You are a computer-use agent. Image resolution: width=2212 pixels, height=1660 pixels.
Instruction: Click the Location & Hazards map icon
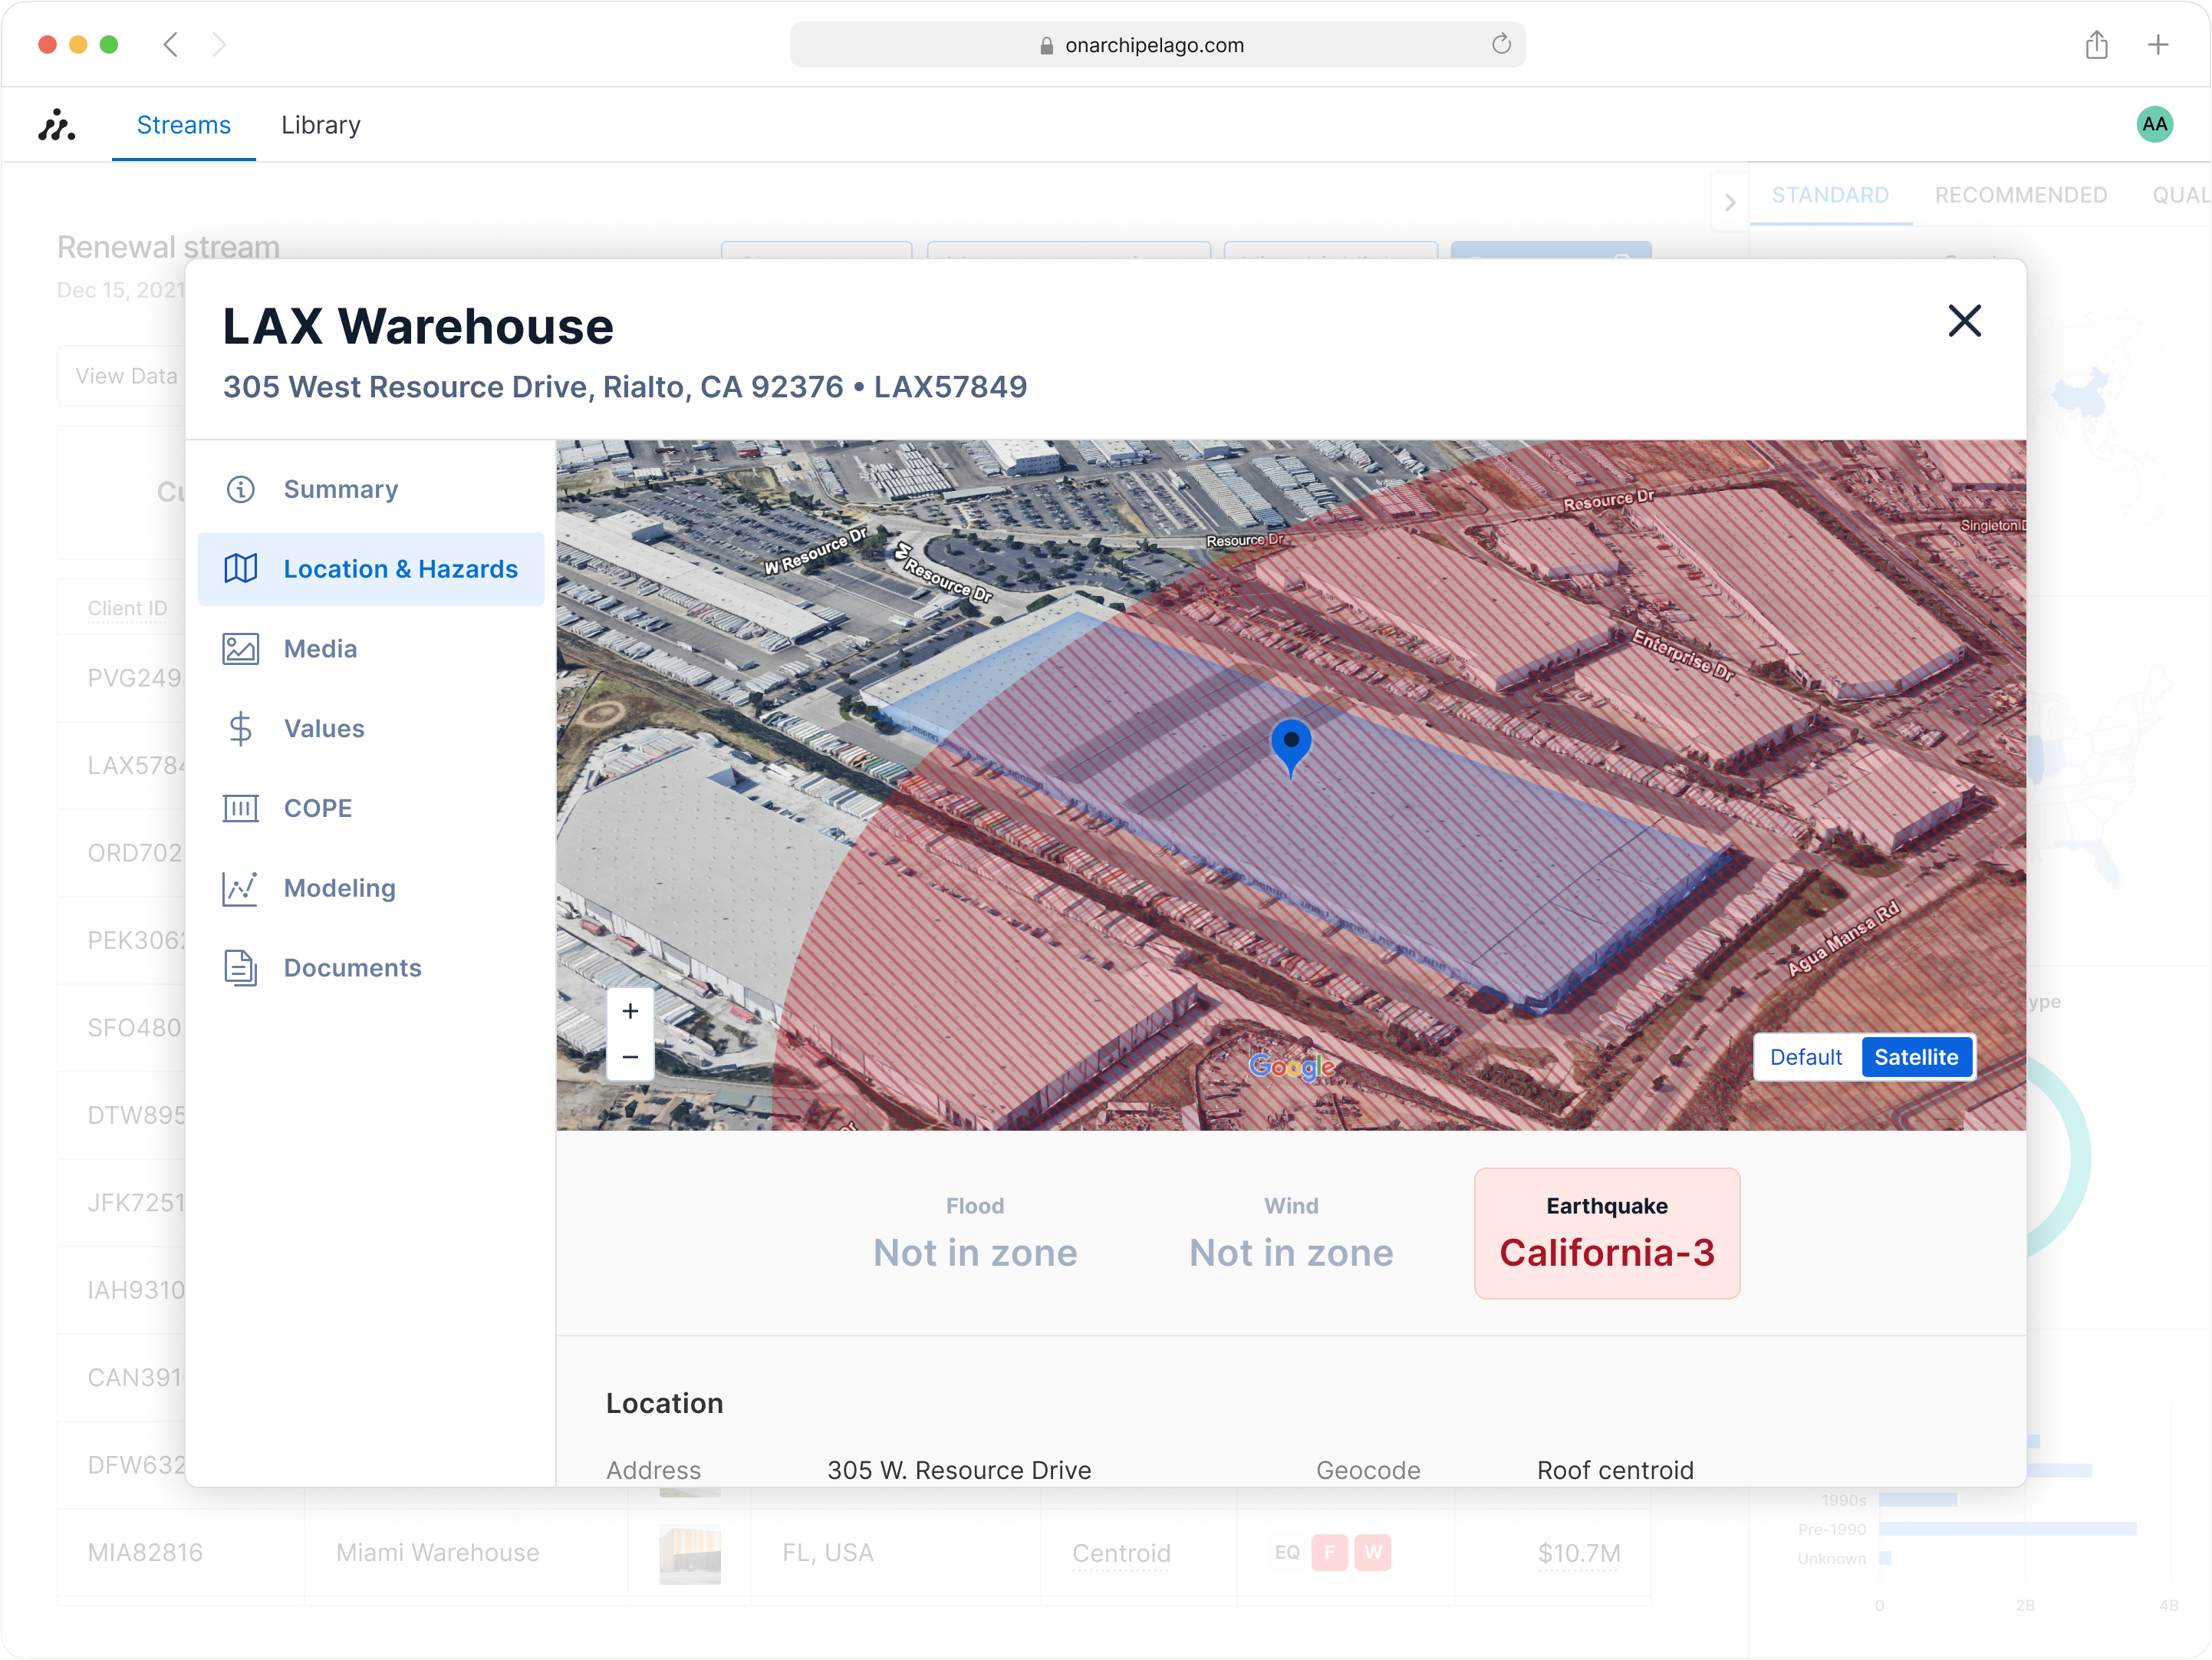pyautogui.click(x=240, y=569)
